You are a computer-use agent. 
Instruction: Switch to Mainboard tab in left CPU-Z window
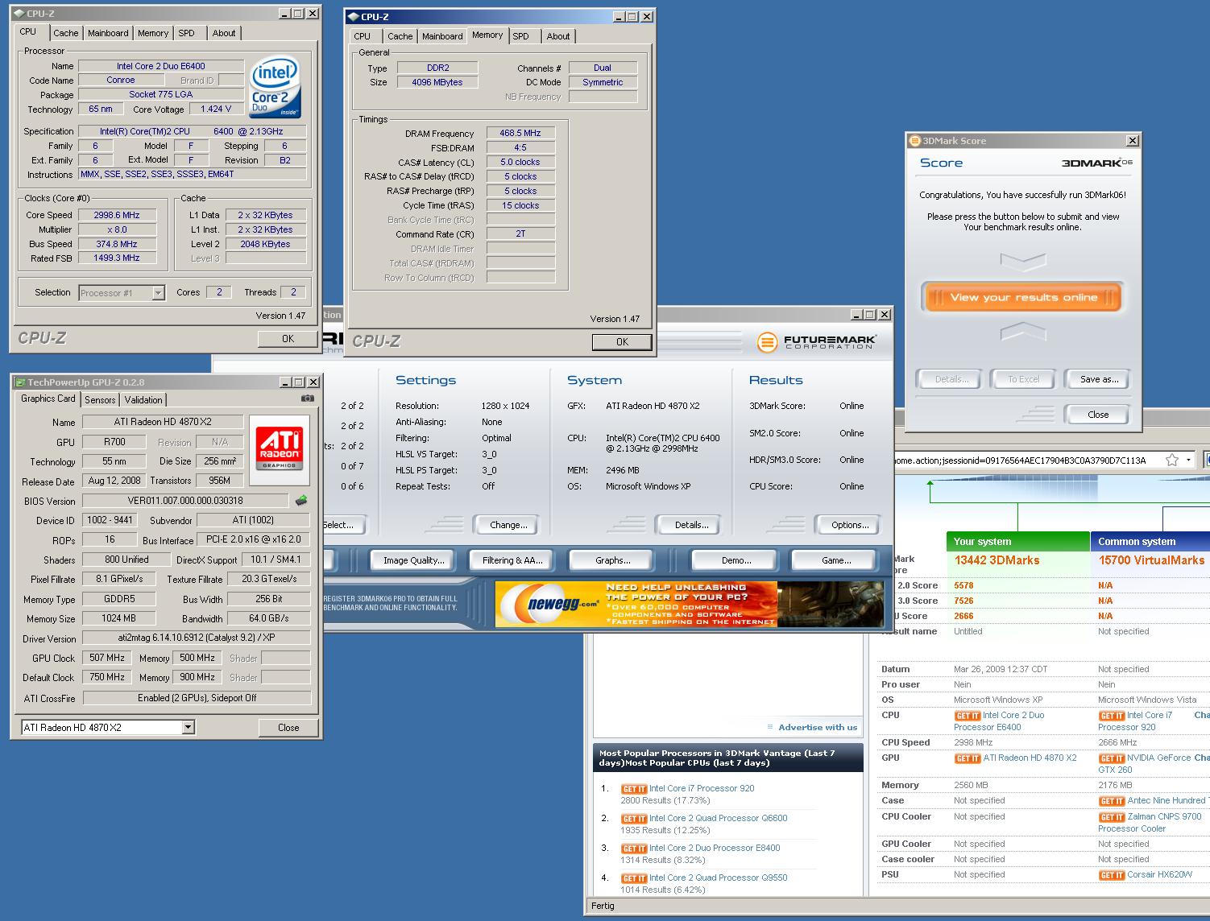pos(108,33)
